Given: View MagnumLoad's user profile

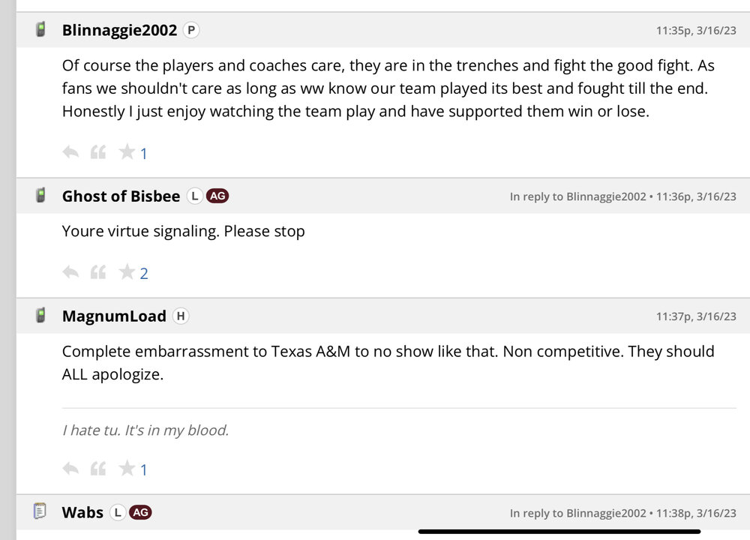Looking at the screenshot, I should pyautogui.click(x=114, y=316).
